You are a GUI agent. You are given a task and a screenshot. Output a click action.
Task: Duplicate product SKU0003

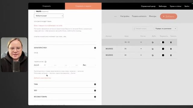tap(153, 55)
